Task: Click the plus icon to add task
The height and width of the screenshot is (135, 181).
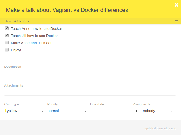Action: pos(12,57)
